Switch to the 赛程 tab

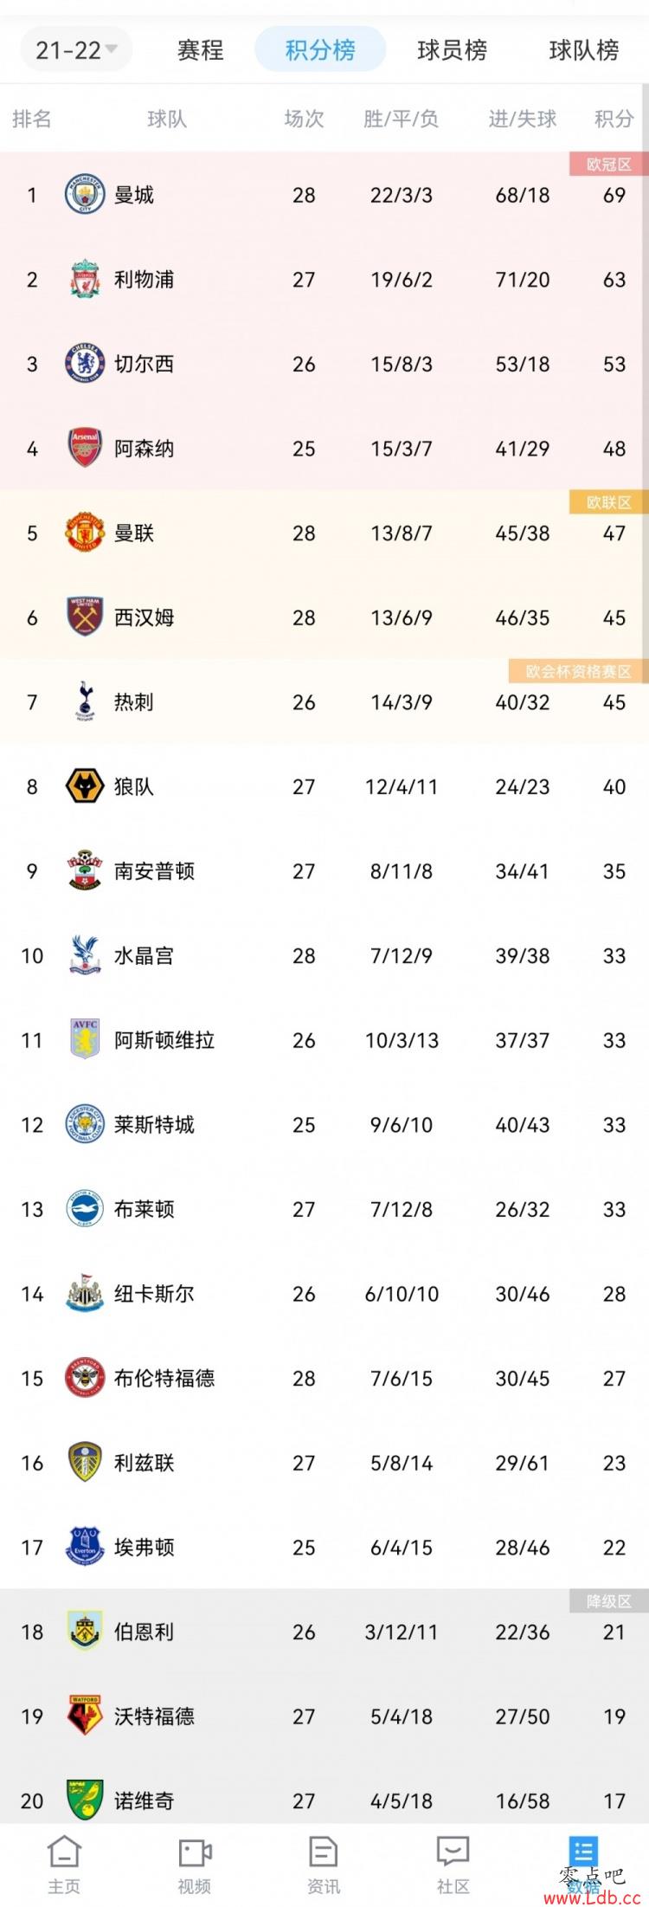200,50
